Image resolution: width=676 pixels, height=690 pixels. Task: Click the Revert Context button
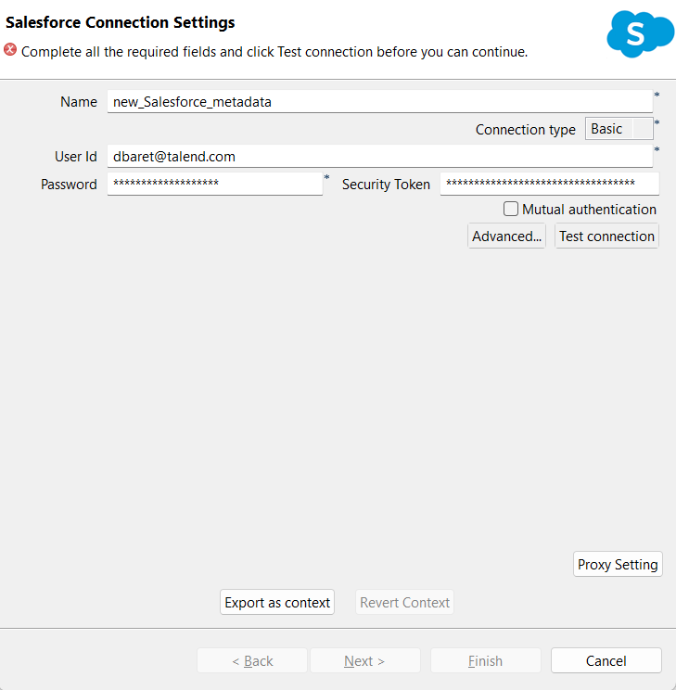click(404, 602)
